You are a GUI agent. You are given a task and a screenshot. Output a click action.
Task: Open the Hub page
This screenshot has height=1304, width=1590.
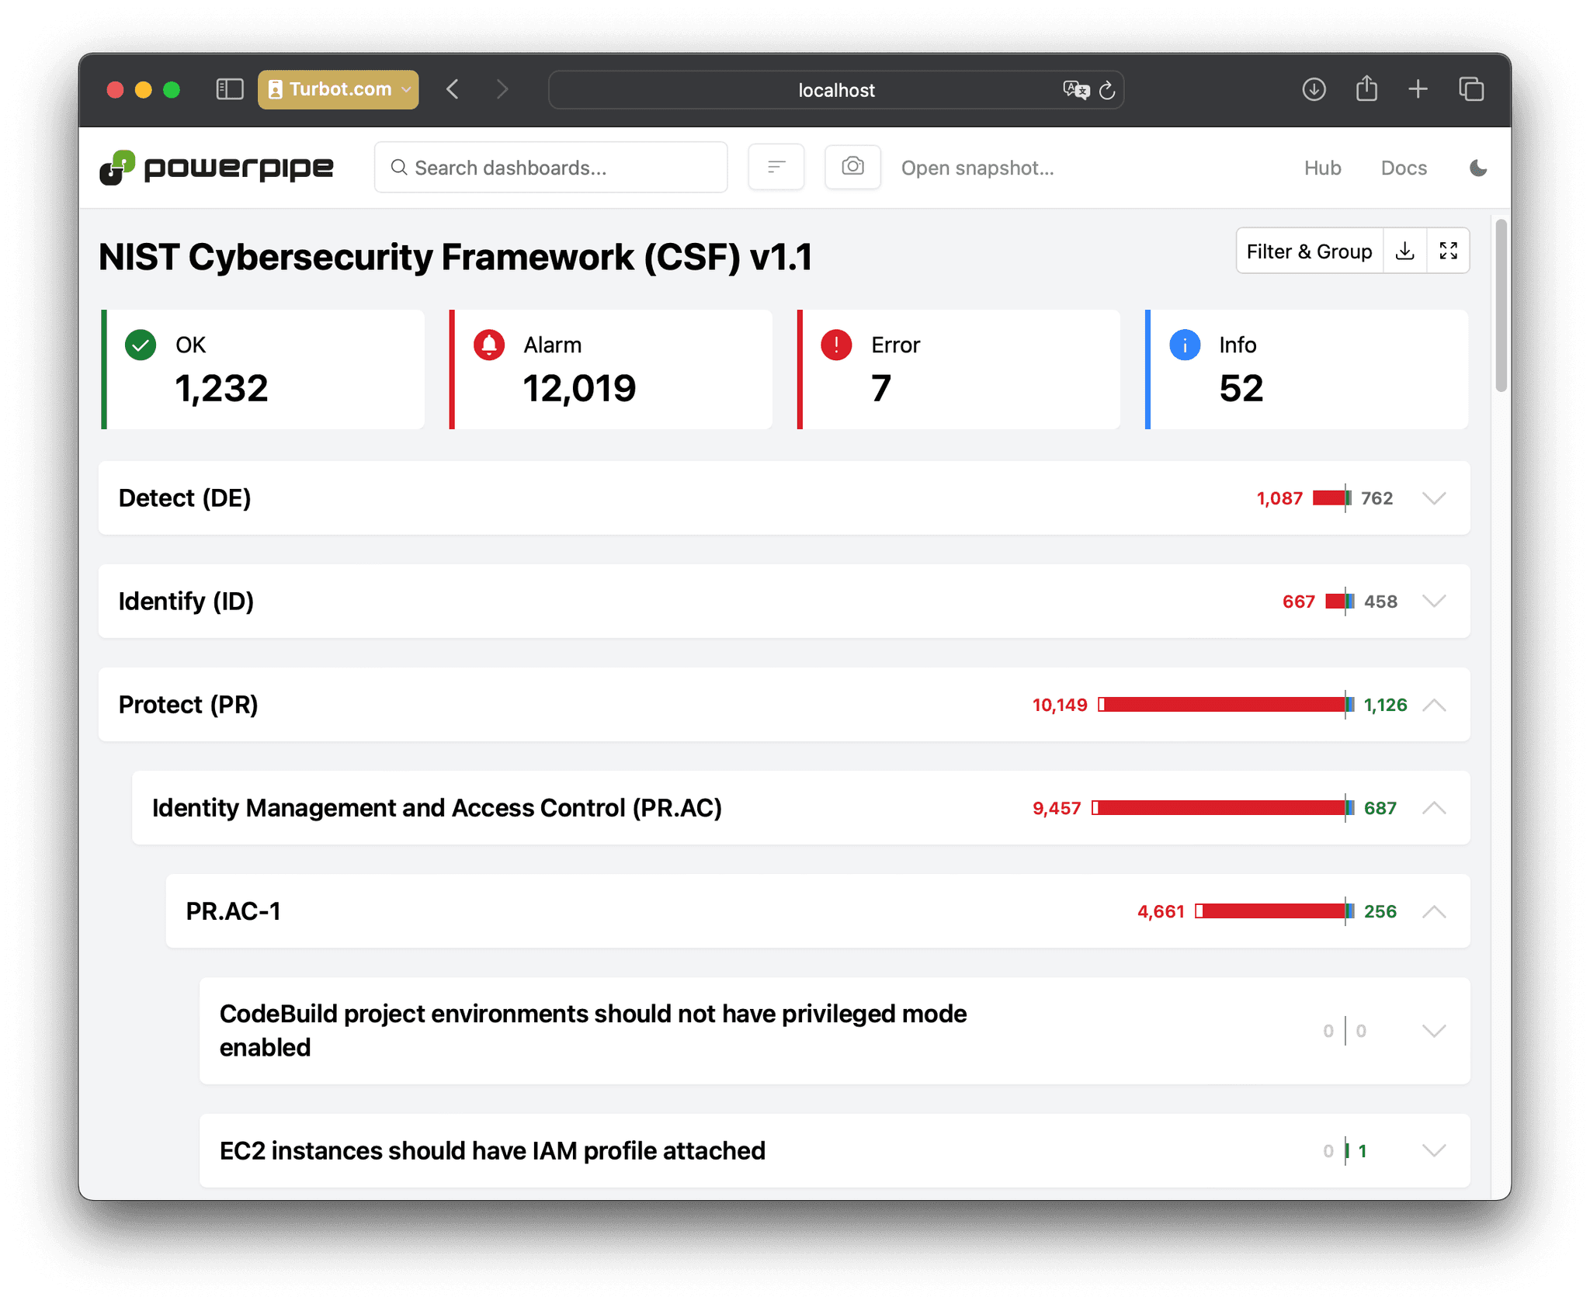click(1322, 168)
